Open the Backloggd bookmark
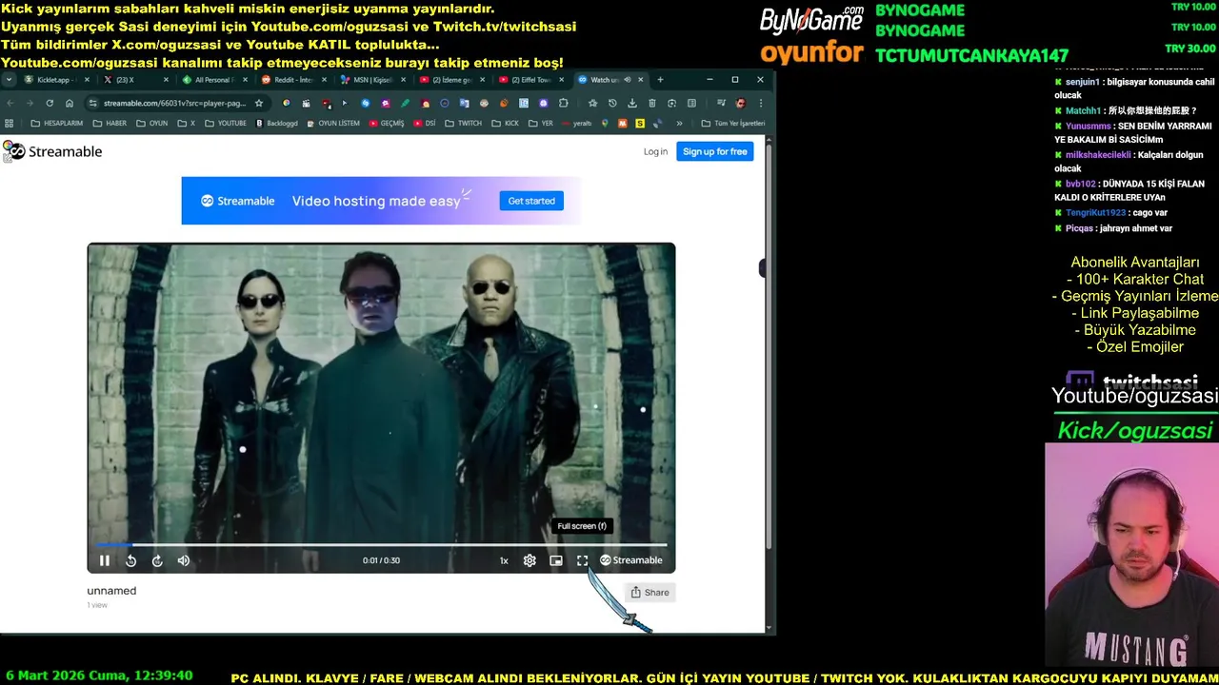 pyautogui.click(x=277, y=123)
